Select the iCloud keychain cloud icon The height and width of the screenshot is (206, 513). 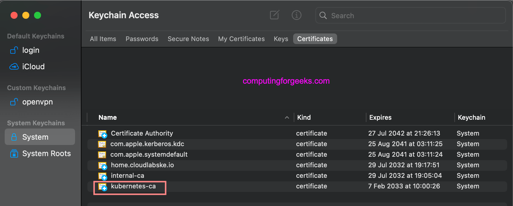[x=14, y=67]
